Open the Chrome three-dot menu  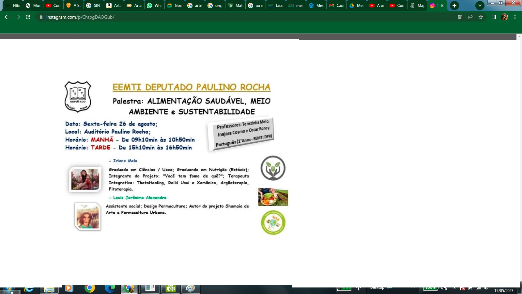(515, 17)
